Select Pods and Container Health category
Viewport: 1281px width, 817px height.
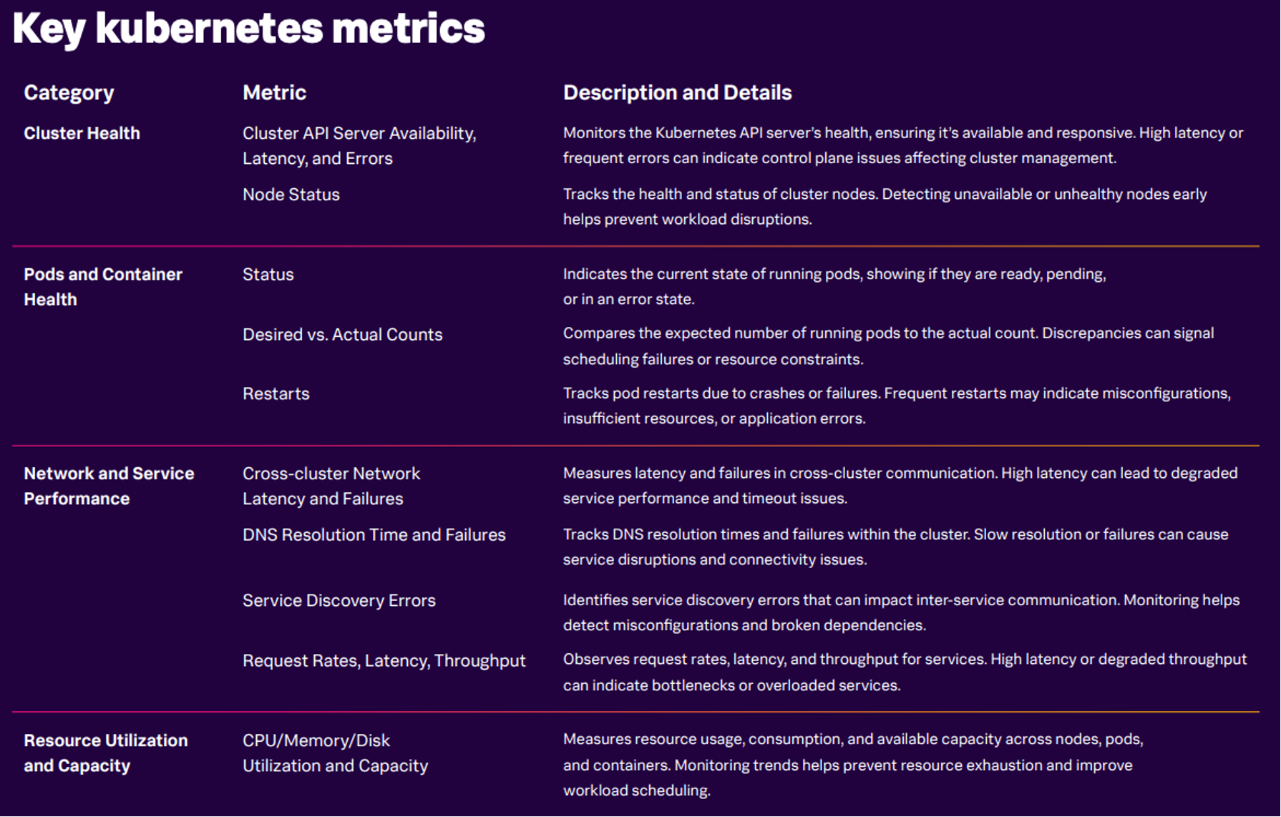(x=103, y=287)
